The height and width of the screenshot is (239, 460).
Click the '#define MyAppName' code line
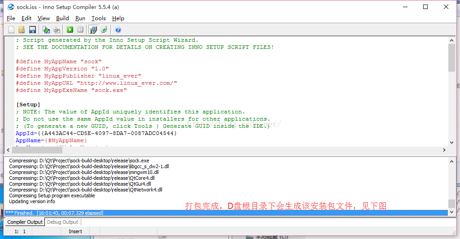pyautogui.click(x=59, y=61)
